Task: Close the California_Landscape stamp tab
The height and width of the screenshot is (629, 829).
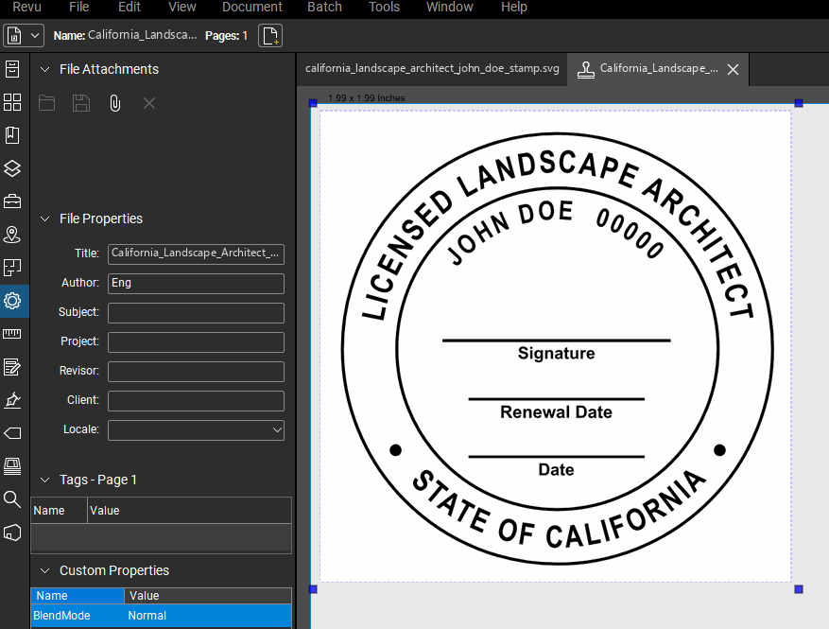Action: [x=733, y=69]
